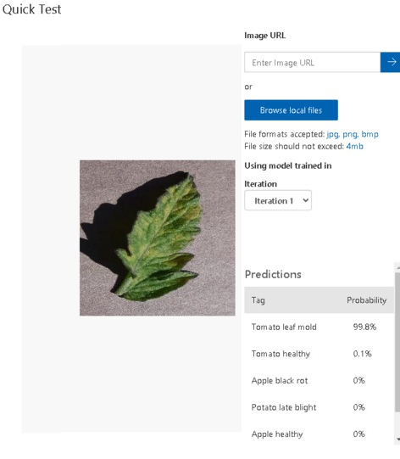Click the jpg, png, bmp formats text
The image size is (400, 459).
(353, 134)
